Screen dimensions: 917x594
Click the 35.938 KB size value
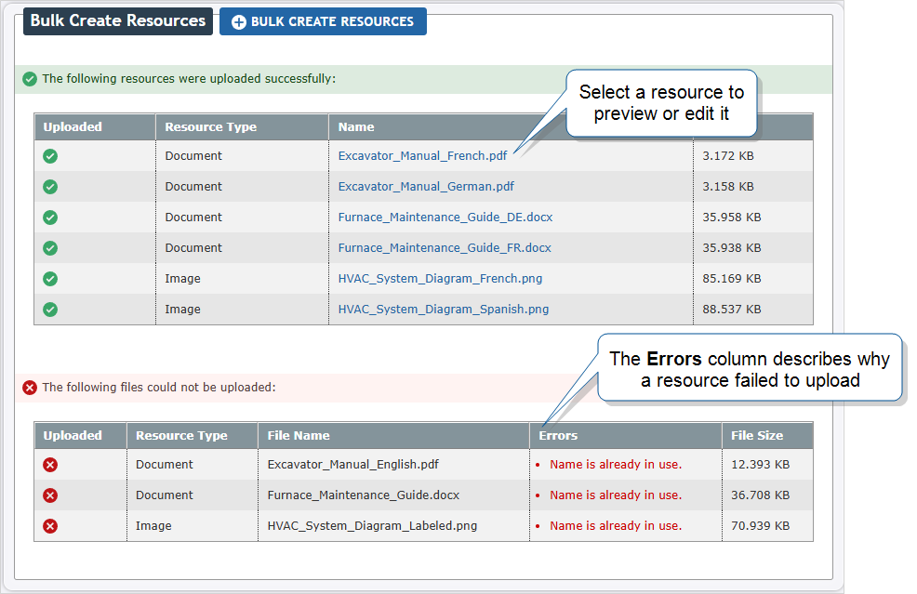(732, 248)
